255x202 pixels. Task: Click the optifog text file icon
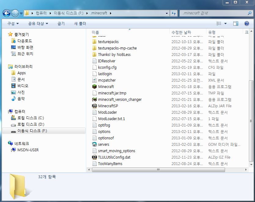pos(94,125)
